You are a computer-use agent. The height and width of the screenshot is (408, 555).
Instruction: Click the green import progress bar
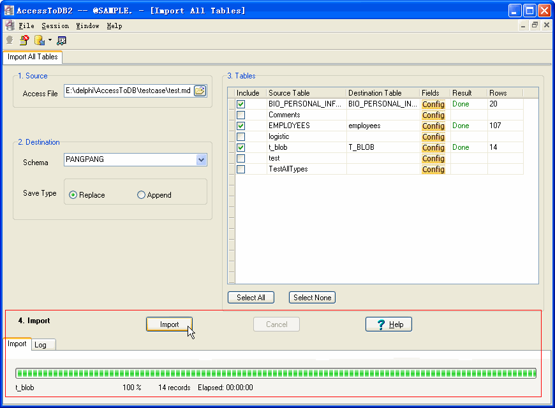276,374
